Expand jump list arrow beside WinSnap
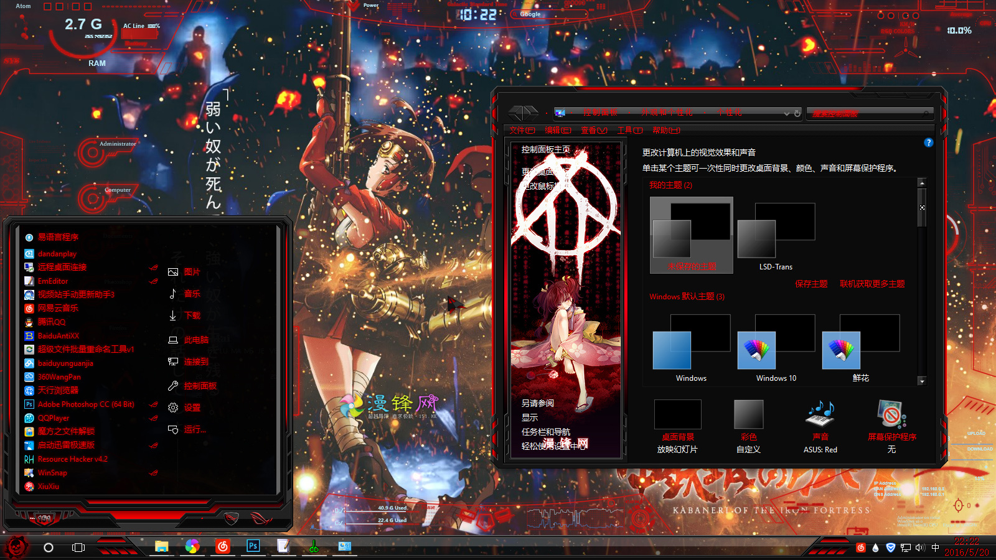 pyautogui.click(x=154, y=473)
